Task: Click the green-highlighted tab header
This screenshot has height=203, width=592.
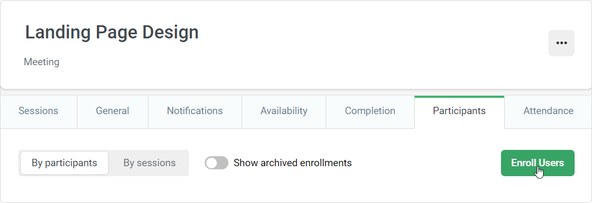Action: 459,111
